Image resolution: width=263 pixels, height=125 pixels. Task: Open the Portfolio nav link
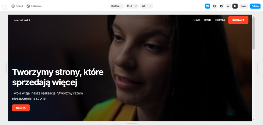coord(220,20)
